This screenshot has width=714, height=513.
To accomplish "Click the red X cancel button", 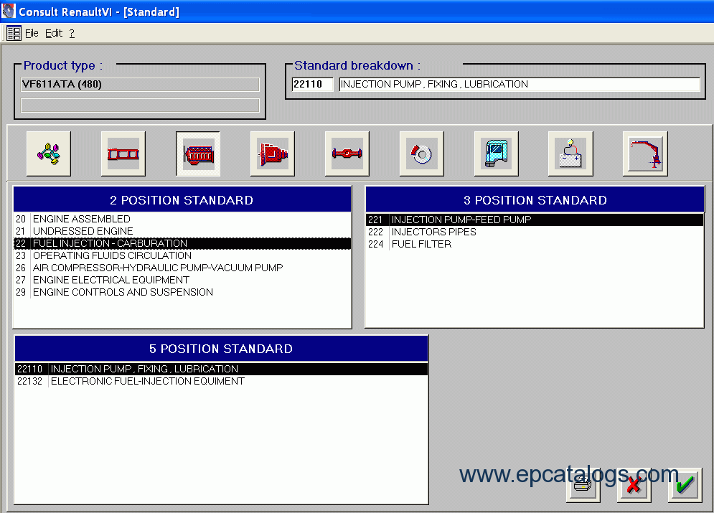I will [x=634, y=485].
